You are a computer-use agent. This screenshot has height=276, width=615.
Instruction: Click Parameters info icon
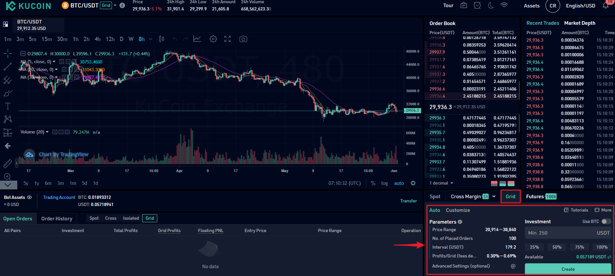click(460, 222)
